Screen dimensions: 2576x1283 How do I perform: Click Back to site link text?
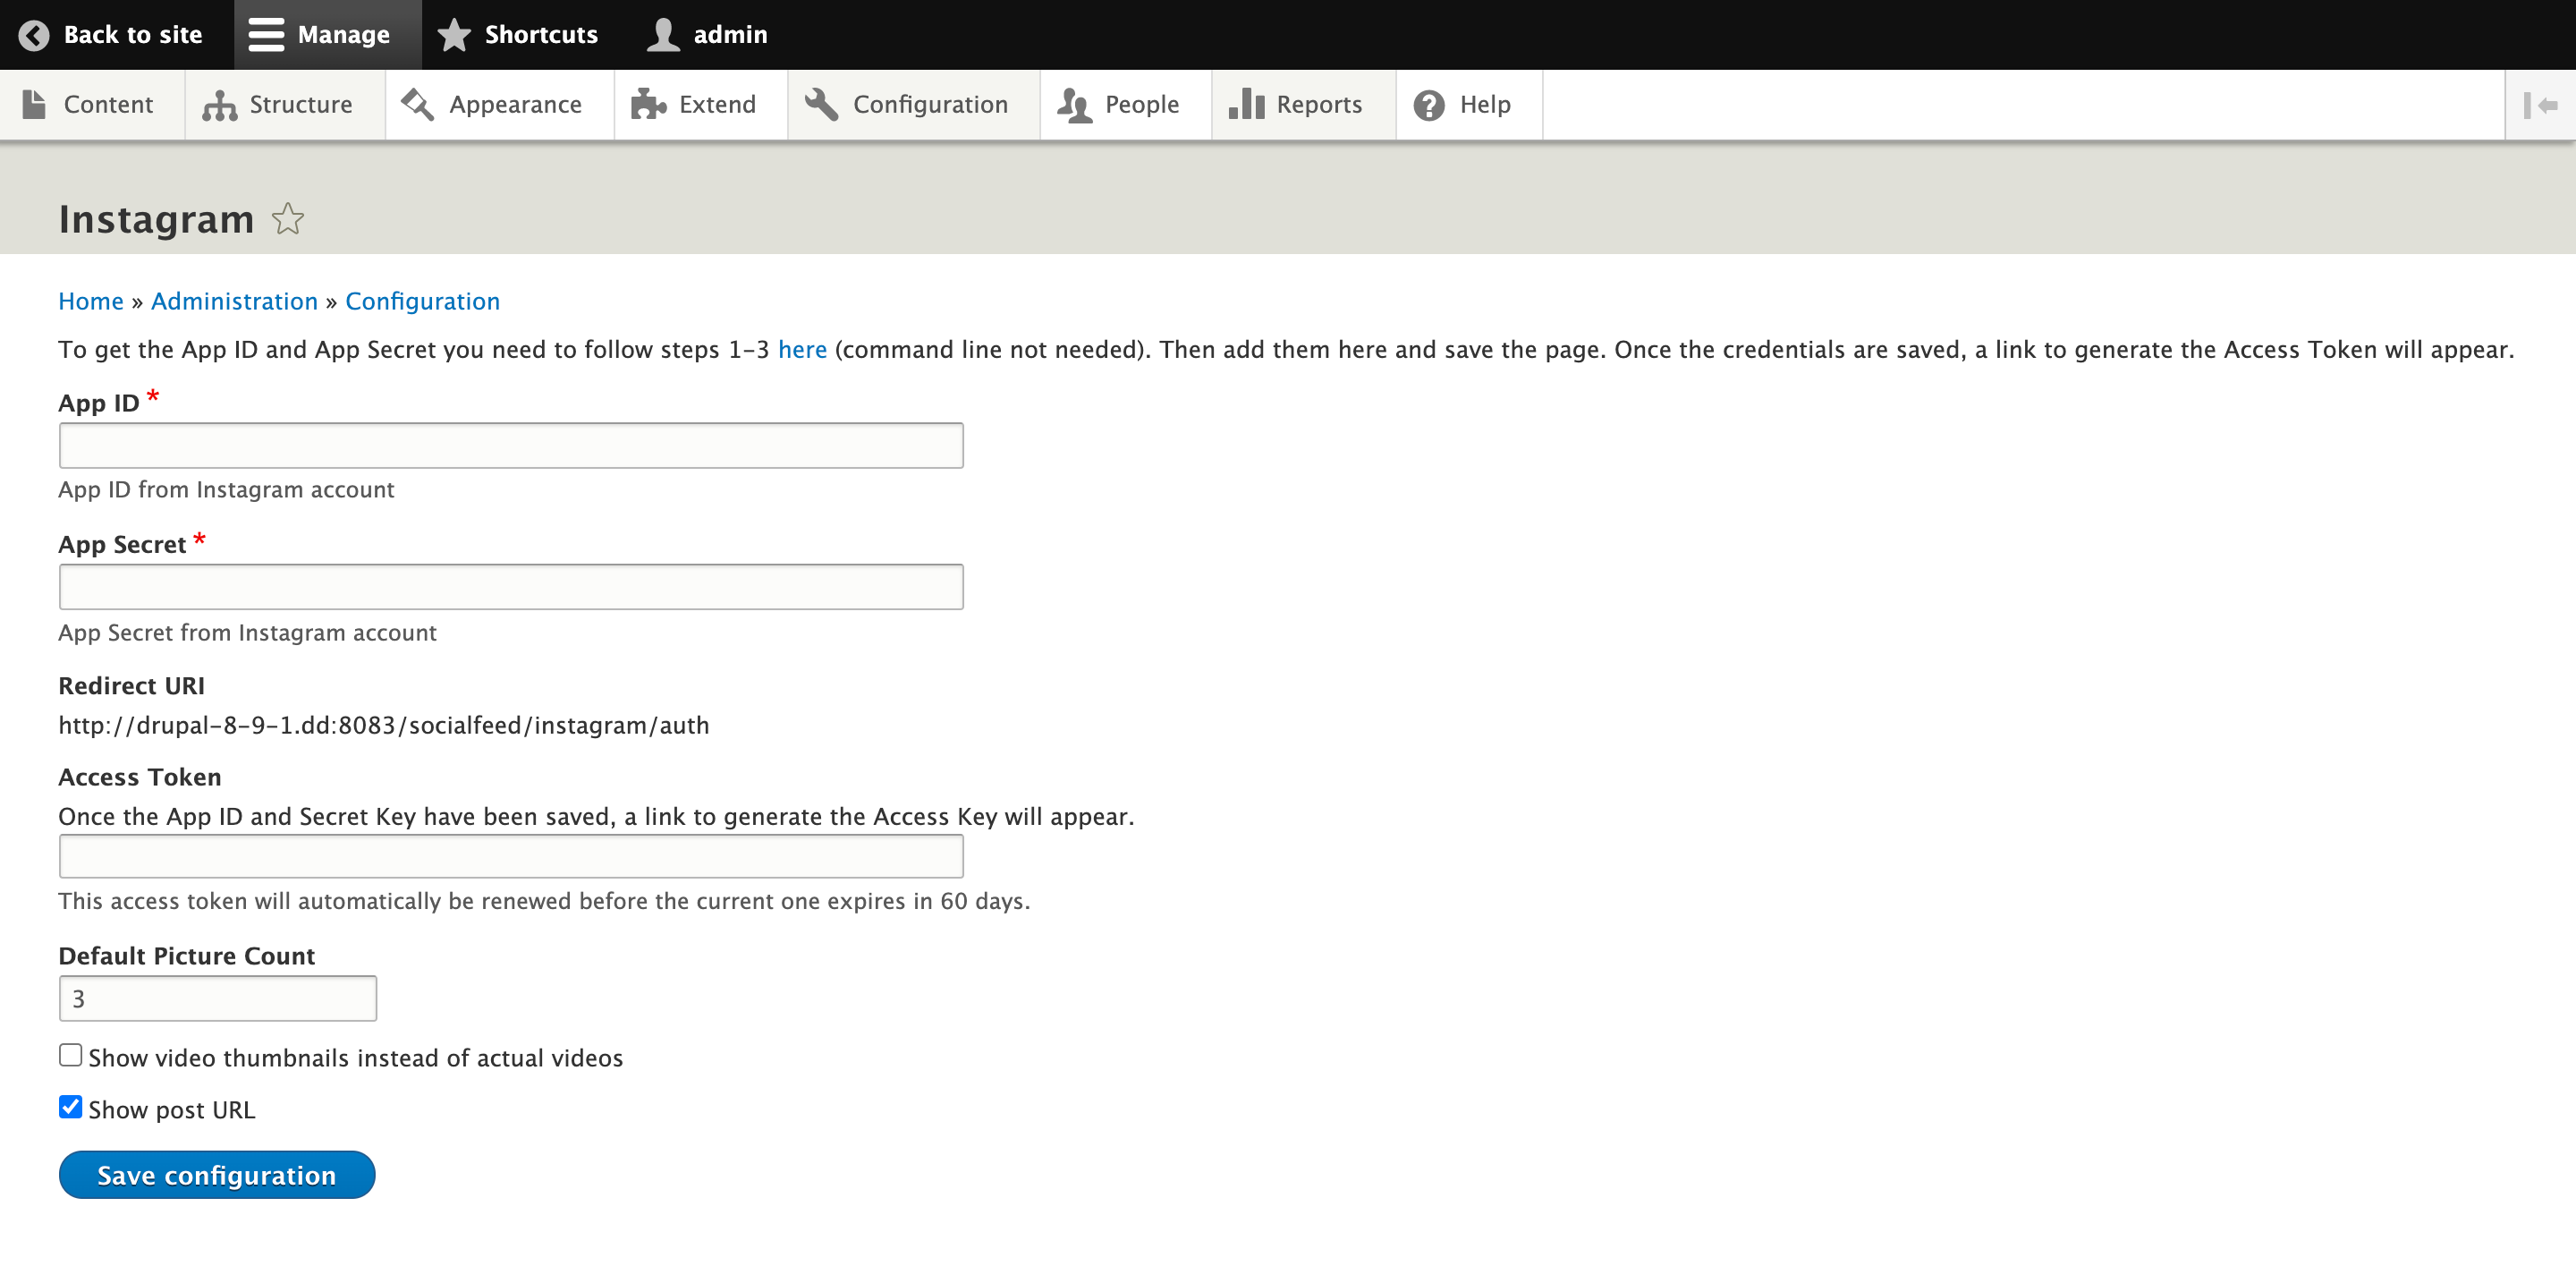point(133,35)
